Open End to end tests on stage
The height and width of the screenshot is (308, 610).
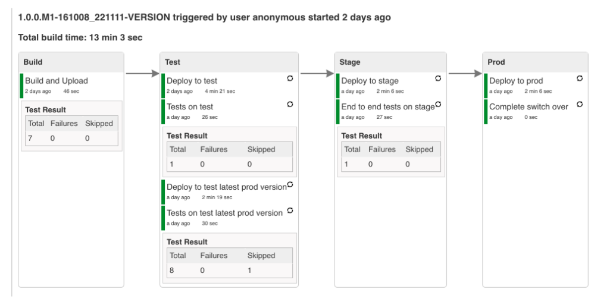pyautogui.click(x=387, y=106)
